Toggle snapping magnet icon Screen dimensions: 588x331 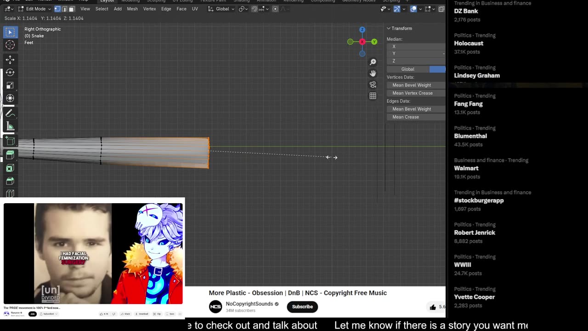pos(254,9)
